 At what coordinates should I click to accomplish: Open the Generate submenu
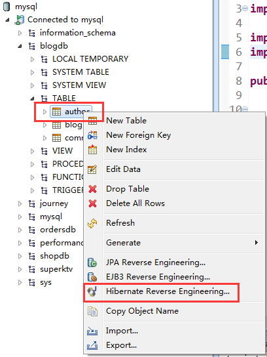tap(174, 243)
